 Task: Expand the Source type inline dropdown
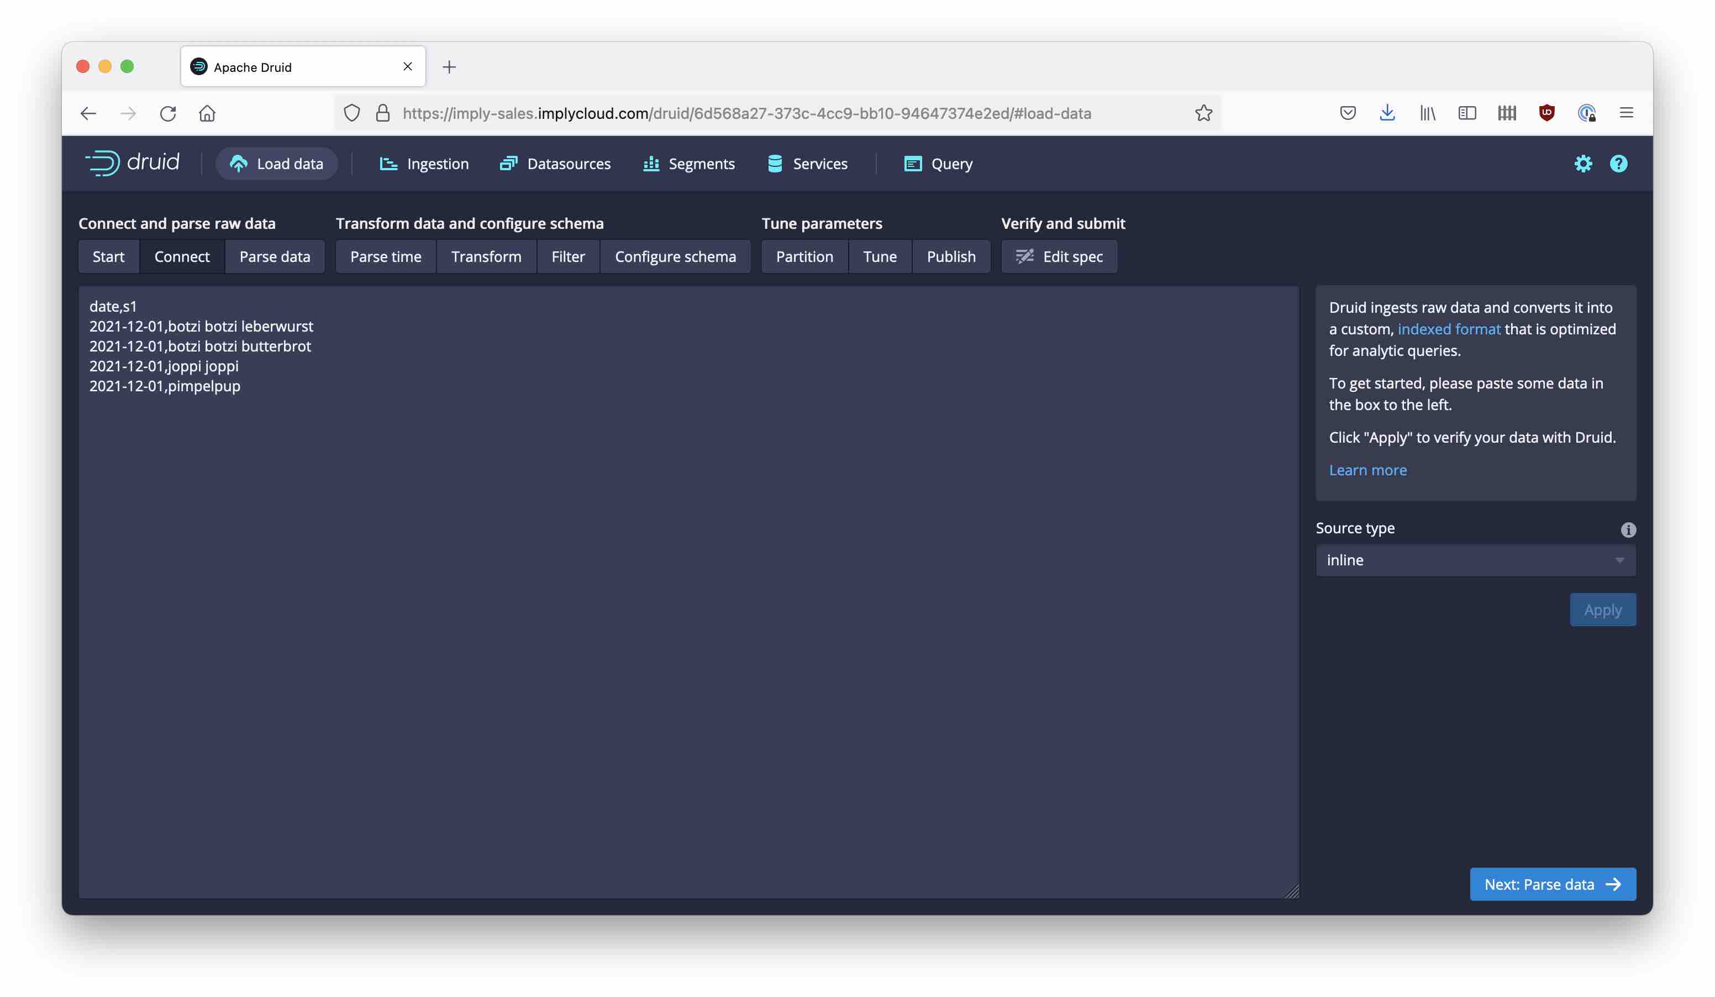coord(1475,560)
